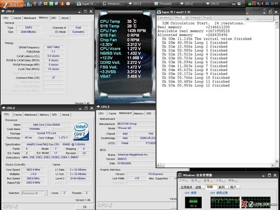
Task: Switch to Memory tab in CPU-Z processor window
Action: pos(44,115)
